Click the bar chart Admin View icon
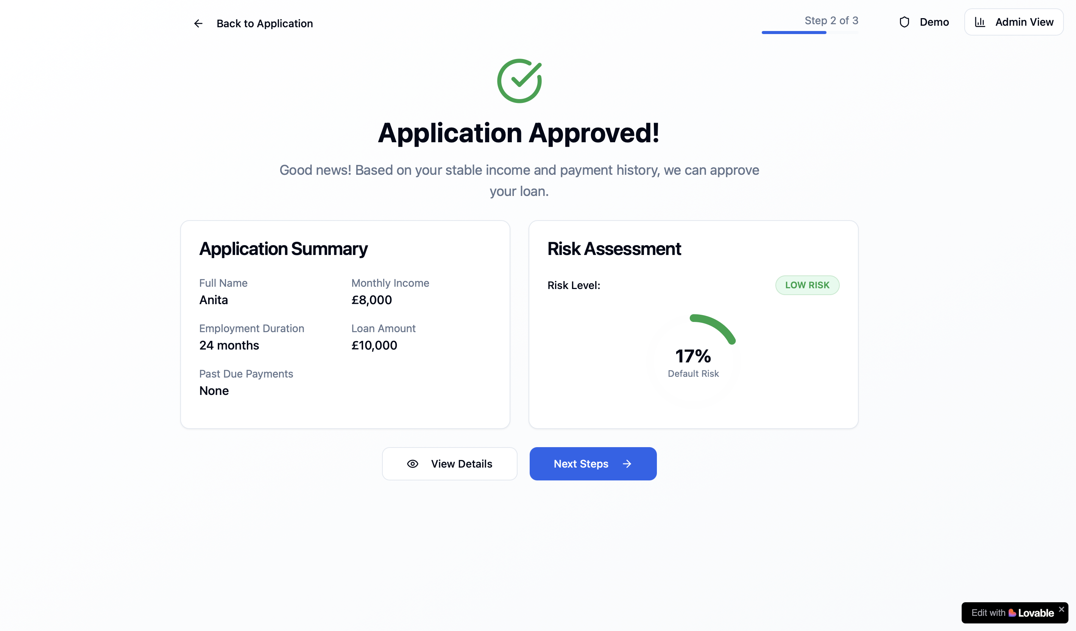 tap(980, 22)
